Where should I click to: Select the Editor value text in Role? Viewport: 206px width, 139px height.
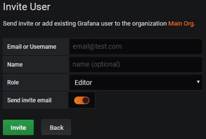[83, 82]
